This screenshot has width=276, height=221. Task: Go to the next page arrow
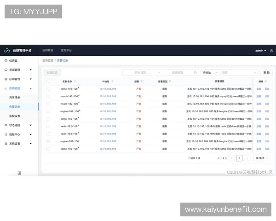click(x=247, y=158)
